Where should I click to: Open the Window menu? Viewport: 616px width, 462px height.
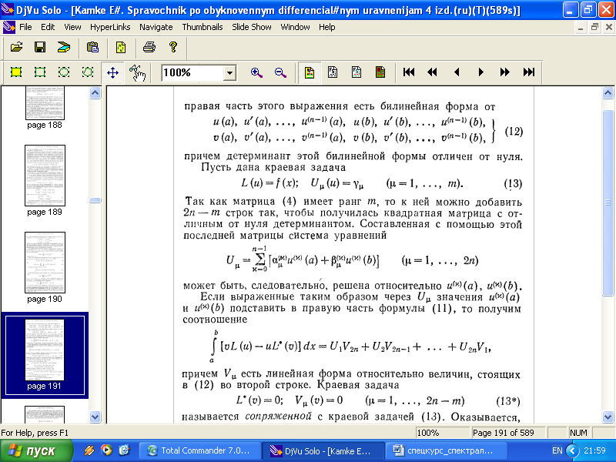(295, 27)
